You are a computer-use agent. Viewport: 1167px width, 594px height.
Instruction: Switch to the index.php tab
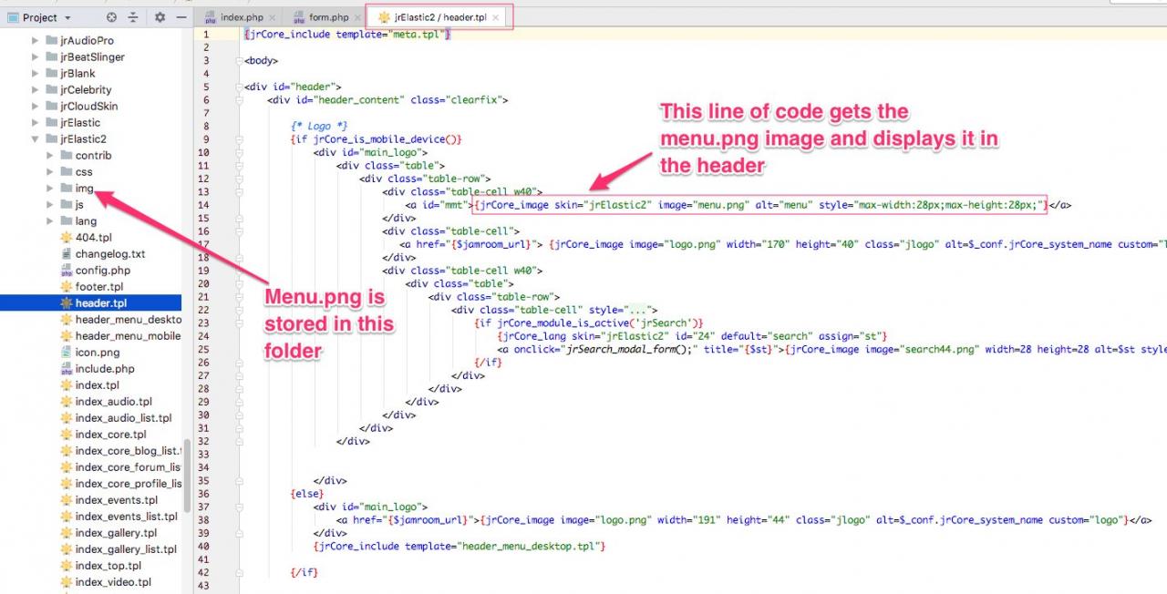pyautogui.click(x=241, y=17)
